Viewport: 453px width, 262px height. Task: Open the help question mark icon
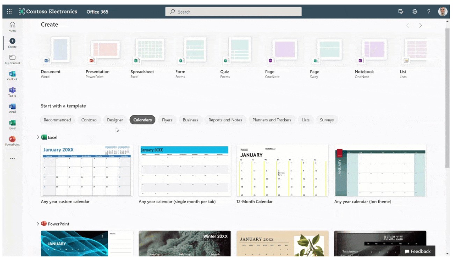[429, 12]
